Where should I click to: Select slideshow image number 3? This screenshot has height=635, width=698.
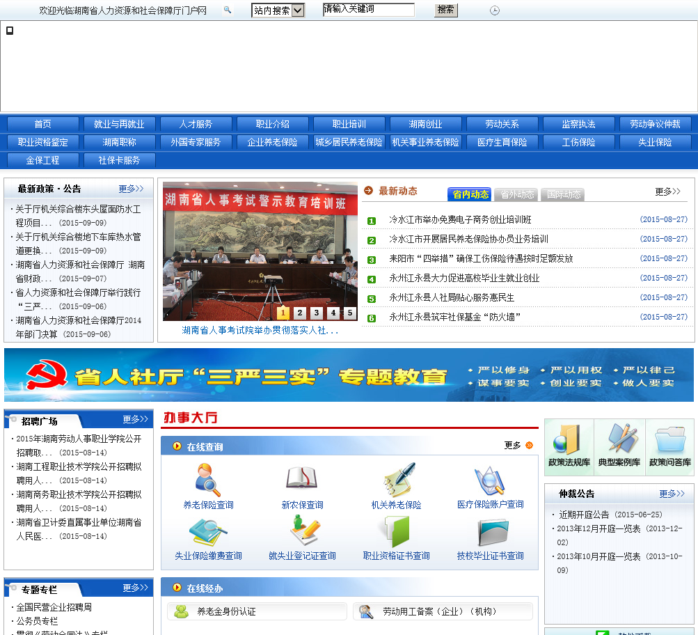317,313
